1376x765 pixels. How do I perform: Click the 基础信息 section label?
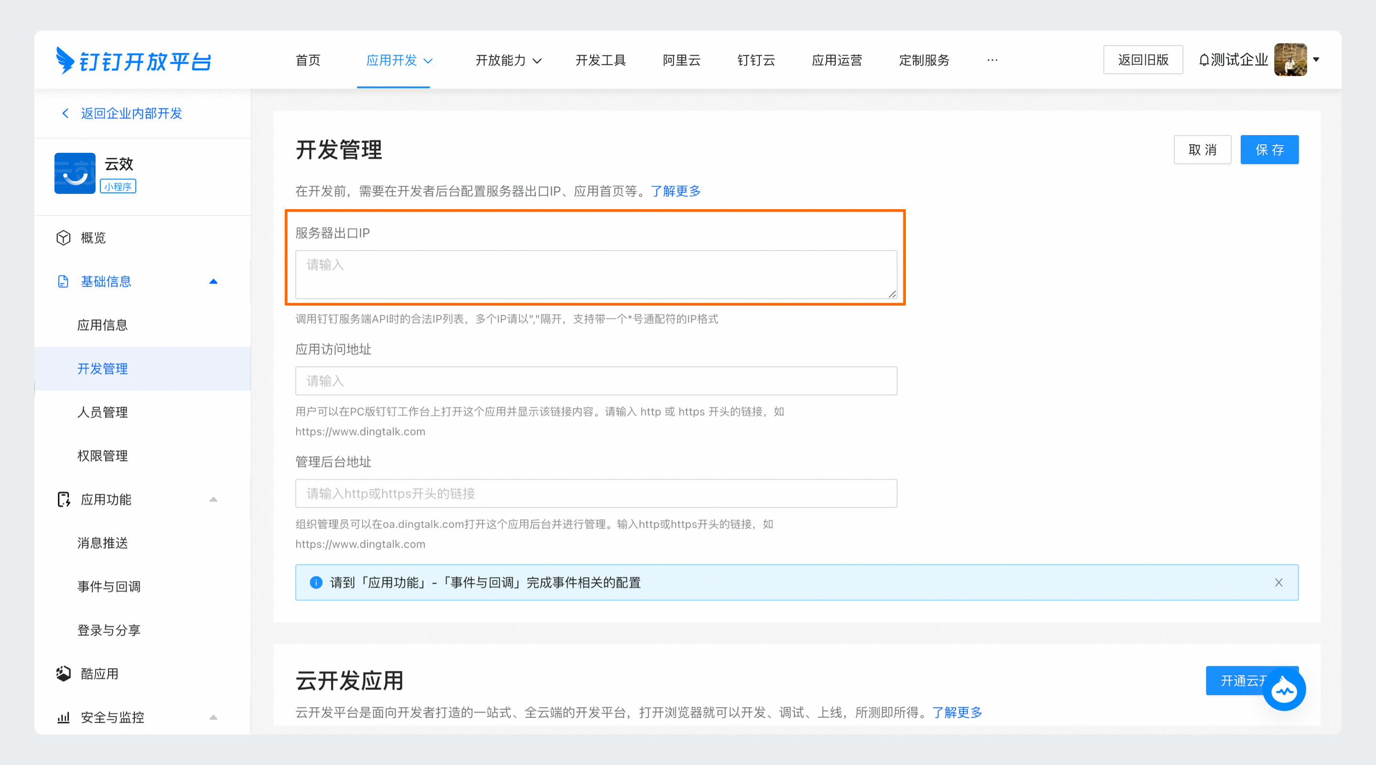[x=106, y=281]
